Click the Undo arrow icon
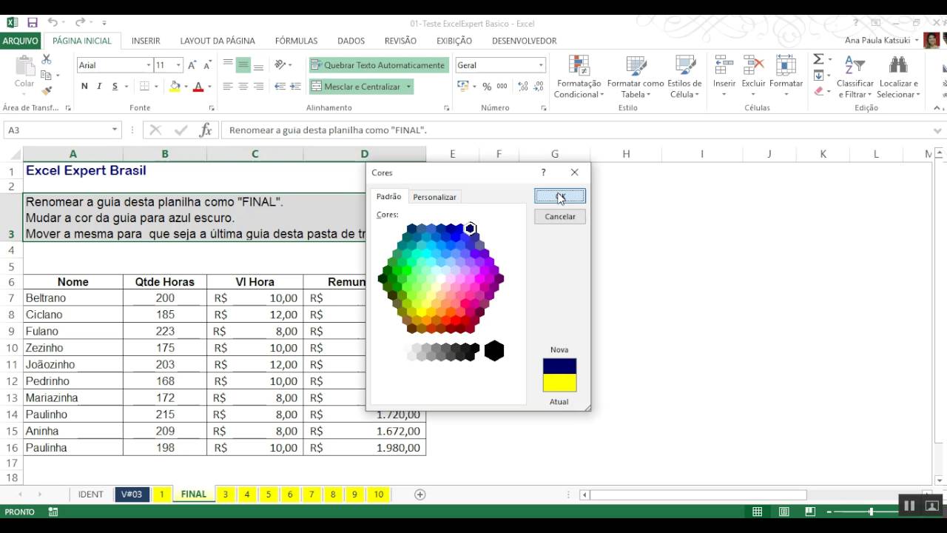Screen dimensions: 947x533 point(53,23)
